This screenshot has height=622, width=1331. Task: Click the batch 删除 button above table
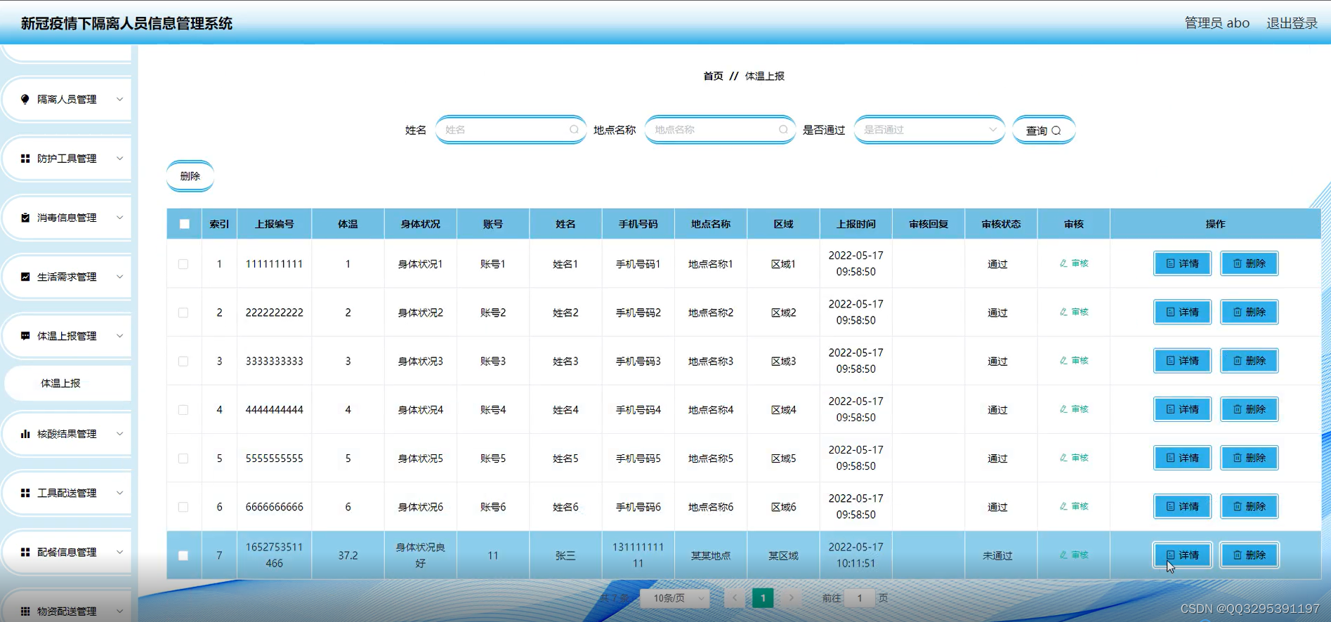coord(190,176)
